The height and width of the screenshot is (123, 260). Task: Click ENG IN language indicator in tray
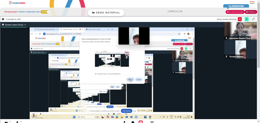[171, 117]
